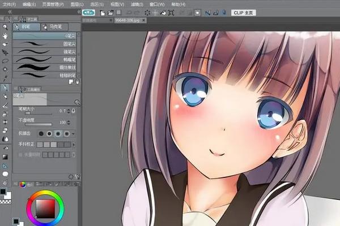Select the eraser tool

5,131
